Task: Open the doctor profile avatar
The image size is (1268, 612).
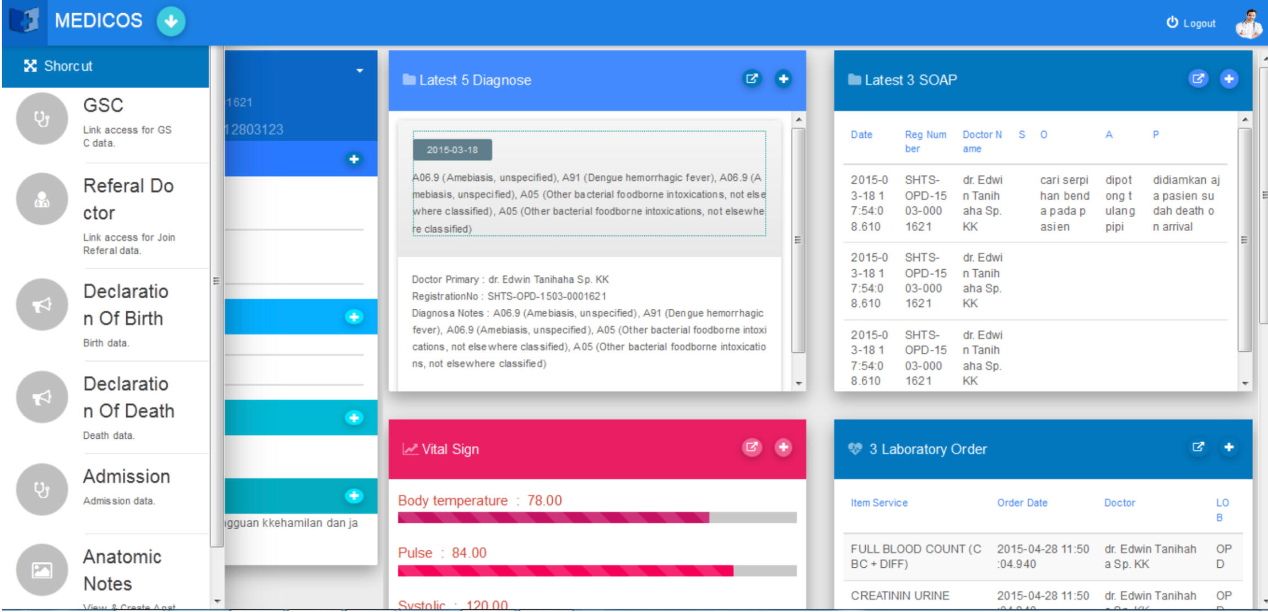Action: (x=1249, y=23)
